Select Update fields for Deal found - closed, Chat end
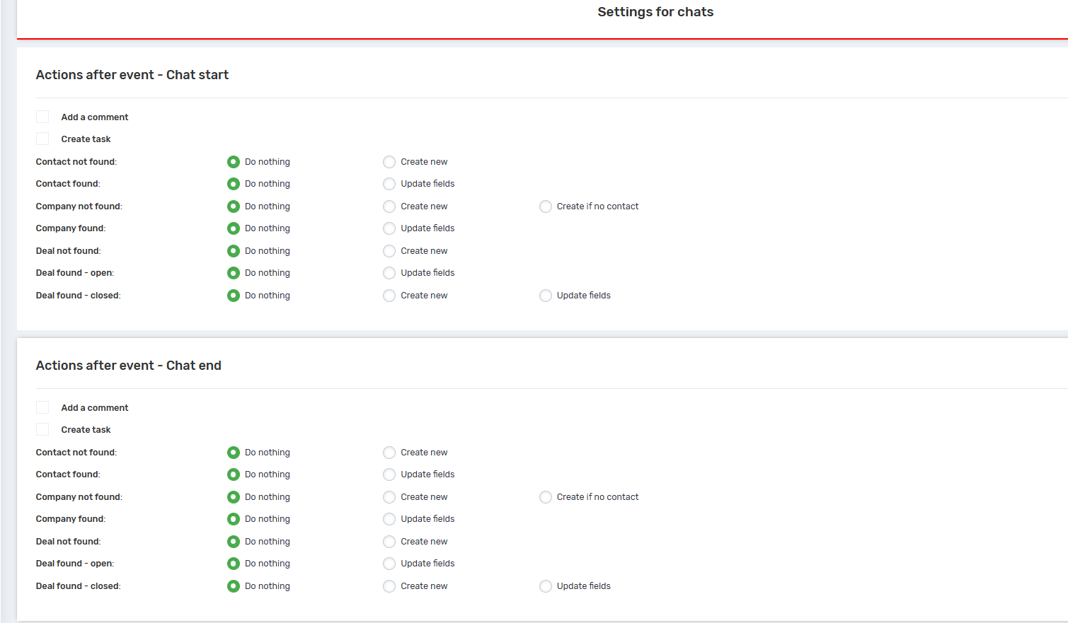 (x=546, y=586)
